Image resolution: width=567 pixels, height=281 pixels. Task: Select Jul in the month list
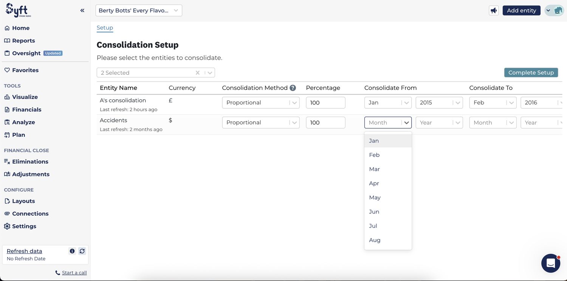click(388, 226)
